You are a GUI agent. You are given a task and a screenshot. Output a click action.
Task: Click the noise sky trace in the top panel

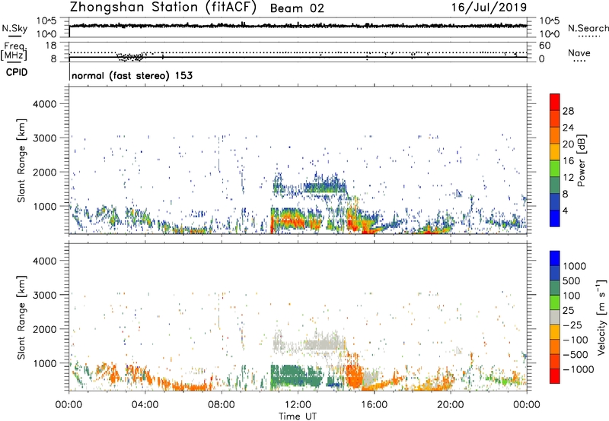(x=298, y=26)
